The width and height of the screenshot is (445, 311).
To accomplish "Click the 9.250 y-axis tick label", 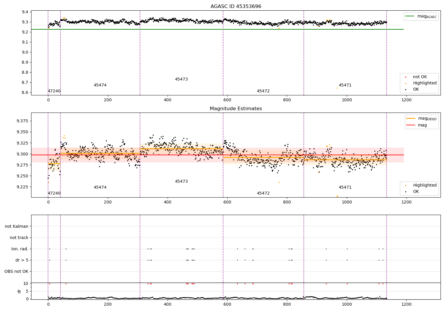I will pos(23,176).
